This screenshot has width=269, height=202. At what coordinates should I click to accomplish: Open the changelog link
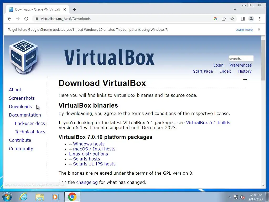pyautogui.click(x=87, y=182)
